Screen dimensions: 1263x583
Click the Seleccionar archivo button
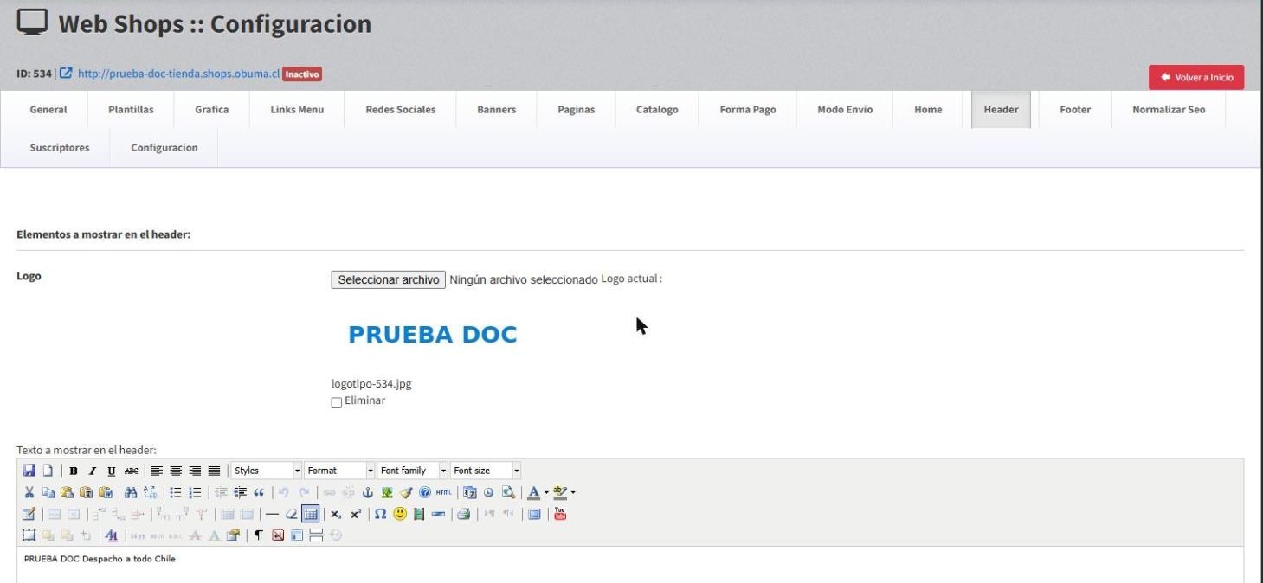[389, 280]
